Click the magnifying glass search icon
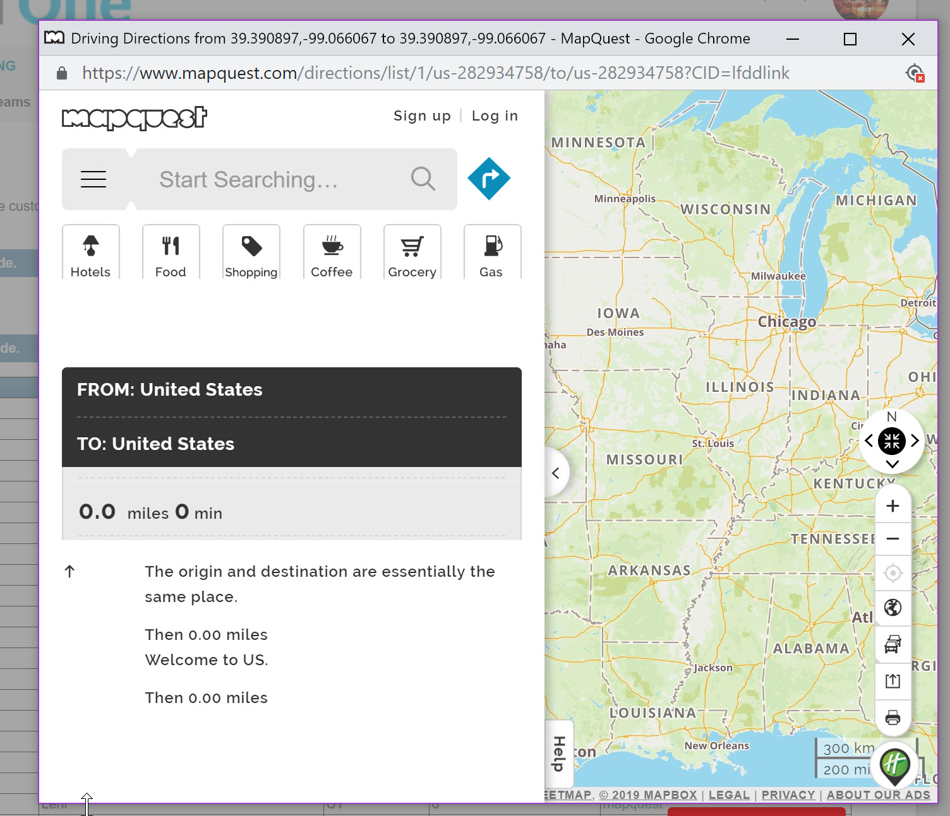 [423, 179]
